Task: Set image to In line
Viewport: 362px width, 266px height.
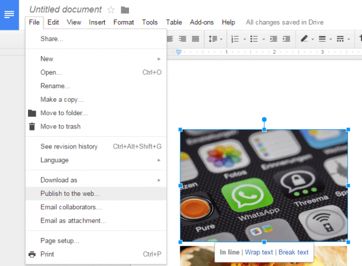Action: click(x=229, y=252)
